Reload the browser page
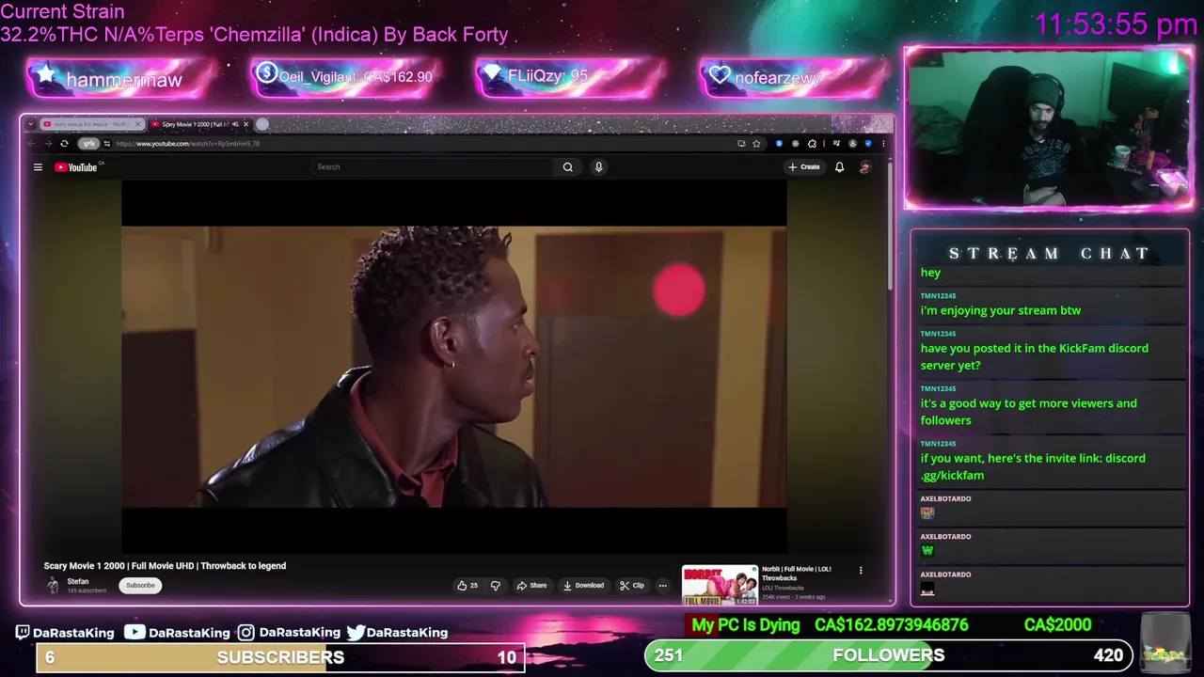 (64, 144)
